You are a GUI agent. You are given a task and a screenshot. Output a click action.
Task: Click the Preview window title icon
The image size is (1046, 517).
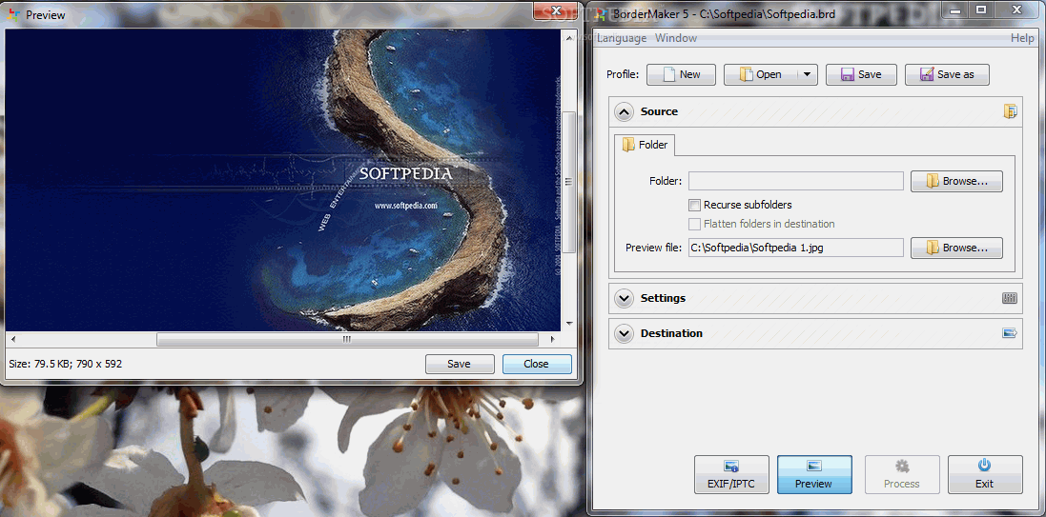12,14
